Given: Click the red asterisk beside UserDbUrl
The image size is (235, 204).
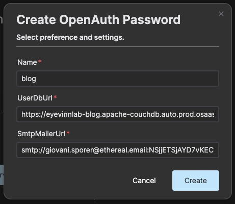Looking at the screenshot, I should click(x=55, y=97).
